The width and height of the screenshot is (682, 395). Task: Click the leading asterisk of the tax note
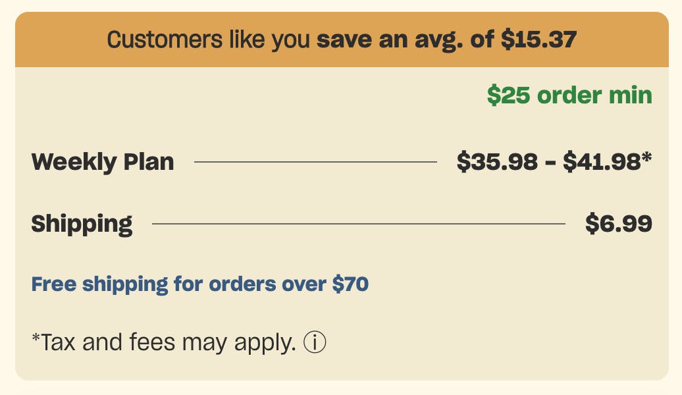[x=36, y=339]
